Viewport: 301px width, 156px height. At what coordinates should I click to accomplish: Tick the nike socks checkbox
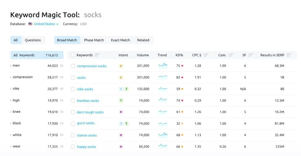(x=73, y=89)
